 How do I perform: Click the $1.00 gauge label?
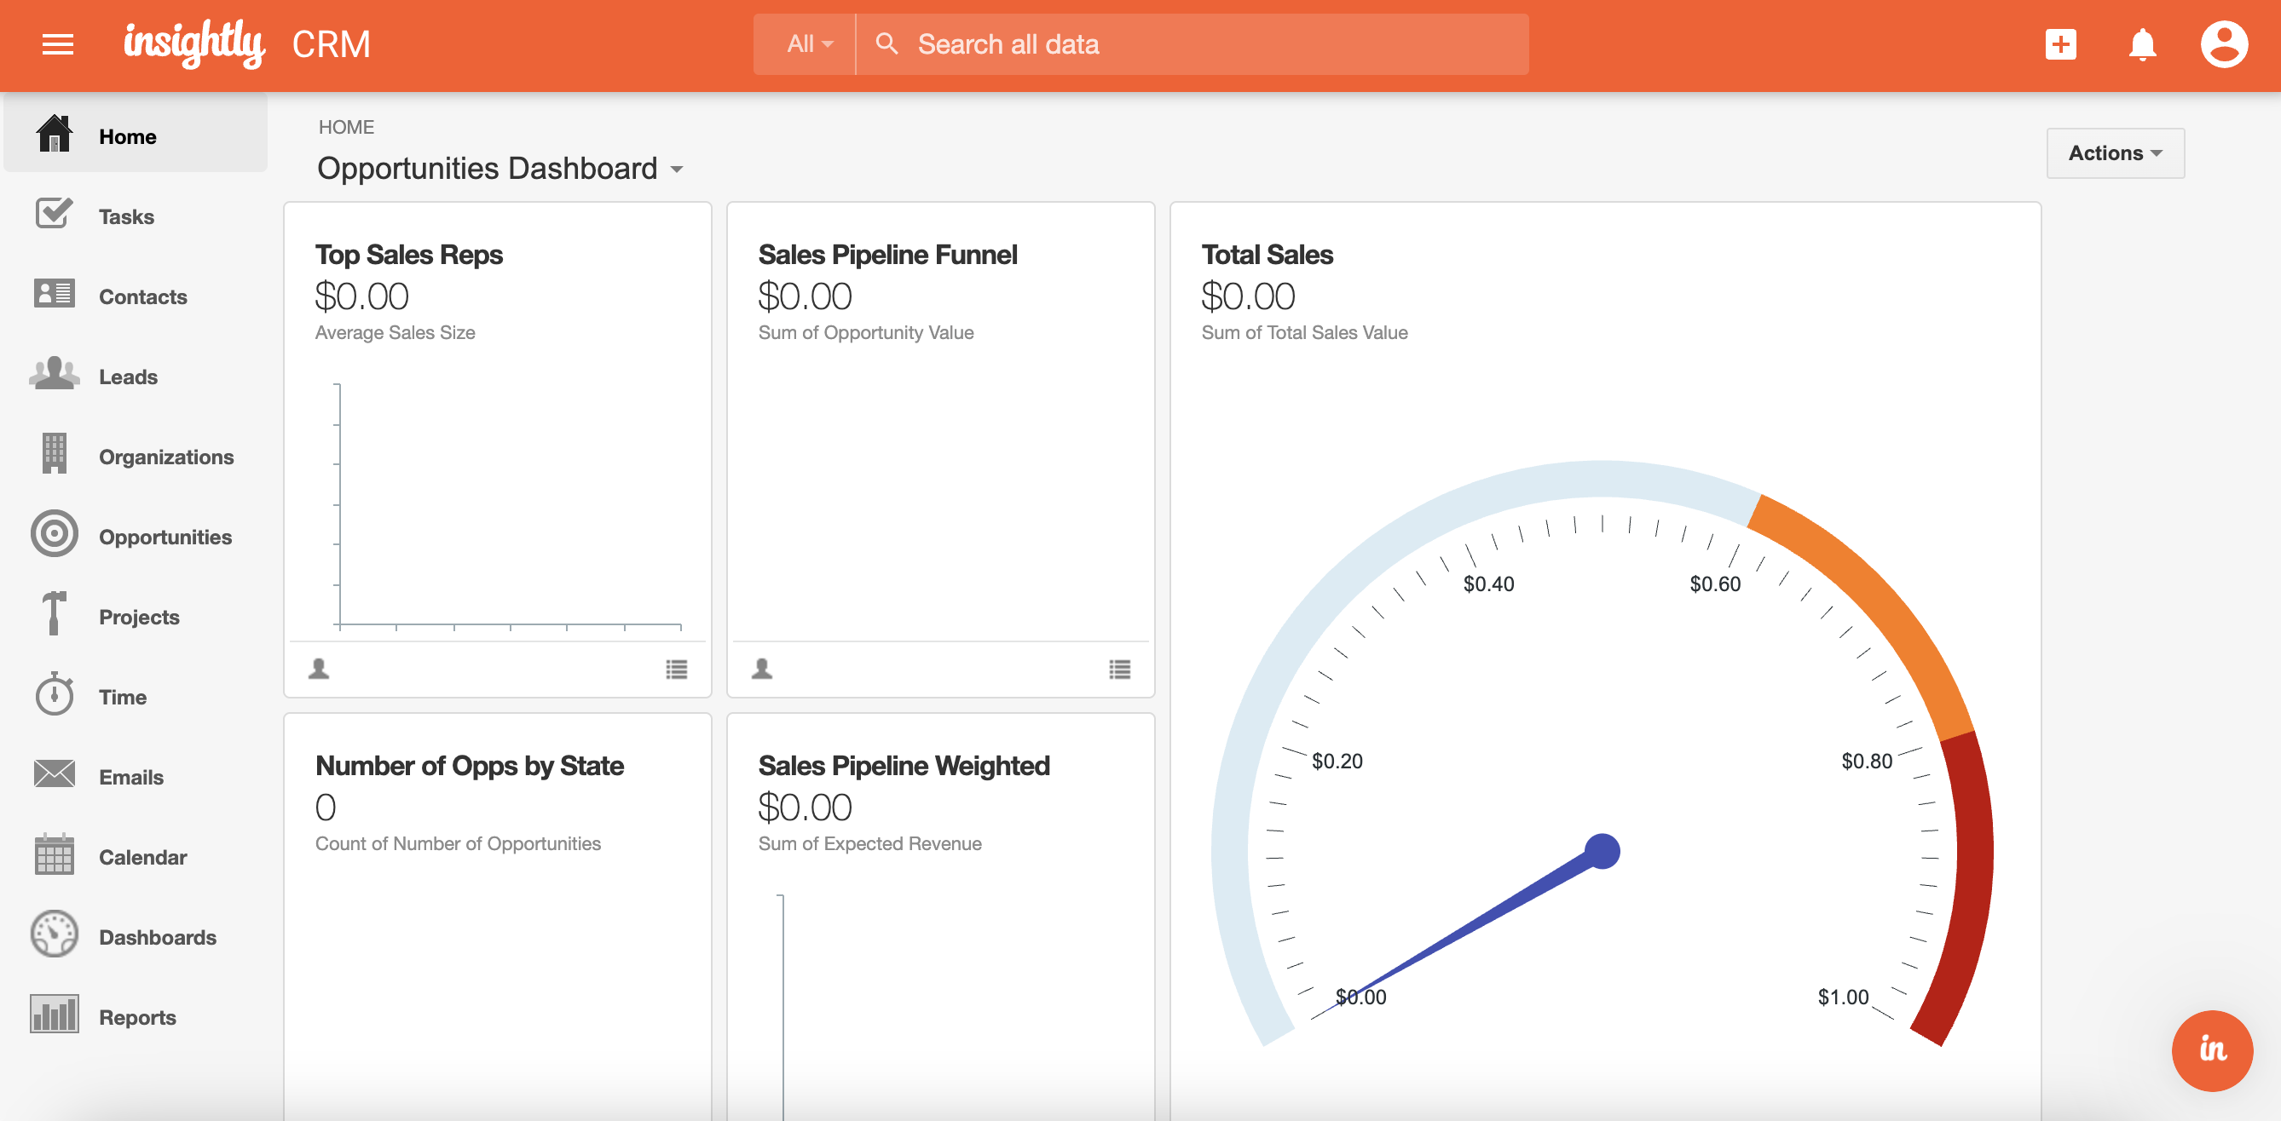point(1843,997)
